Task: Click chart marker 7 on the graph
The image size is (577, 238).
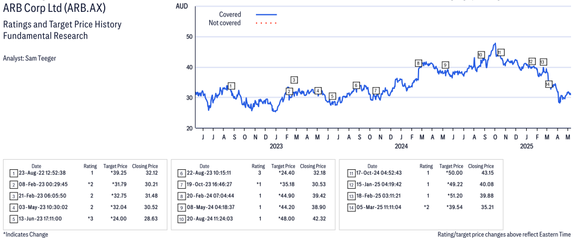Action: 376,91
